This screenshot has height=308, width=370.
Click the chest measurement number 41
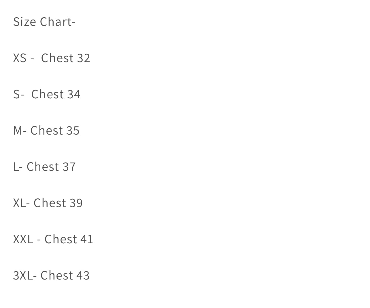87,239
